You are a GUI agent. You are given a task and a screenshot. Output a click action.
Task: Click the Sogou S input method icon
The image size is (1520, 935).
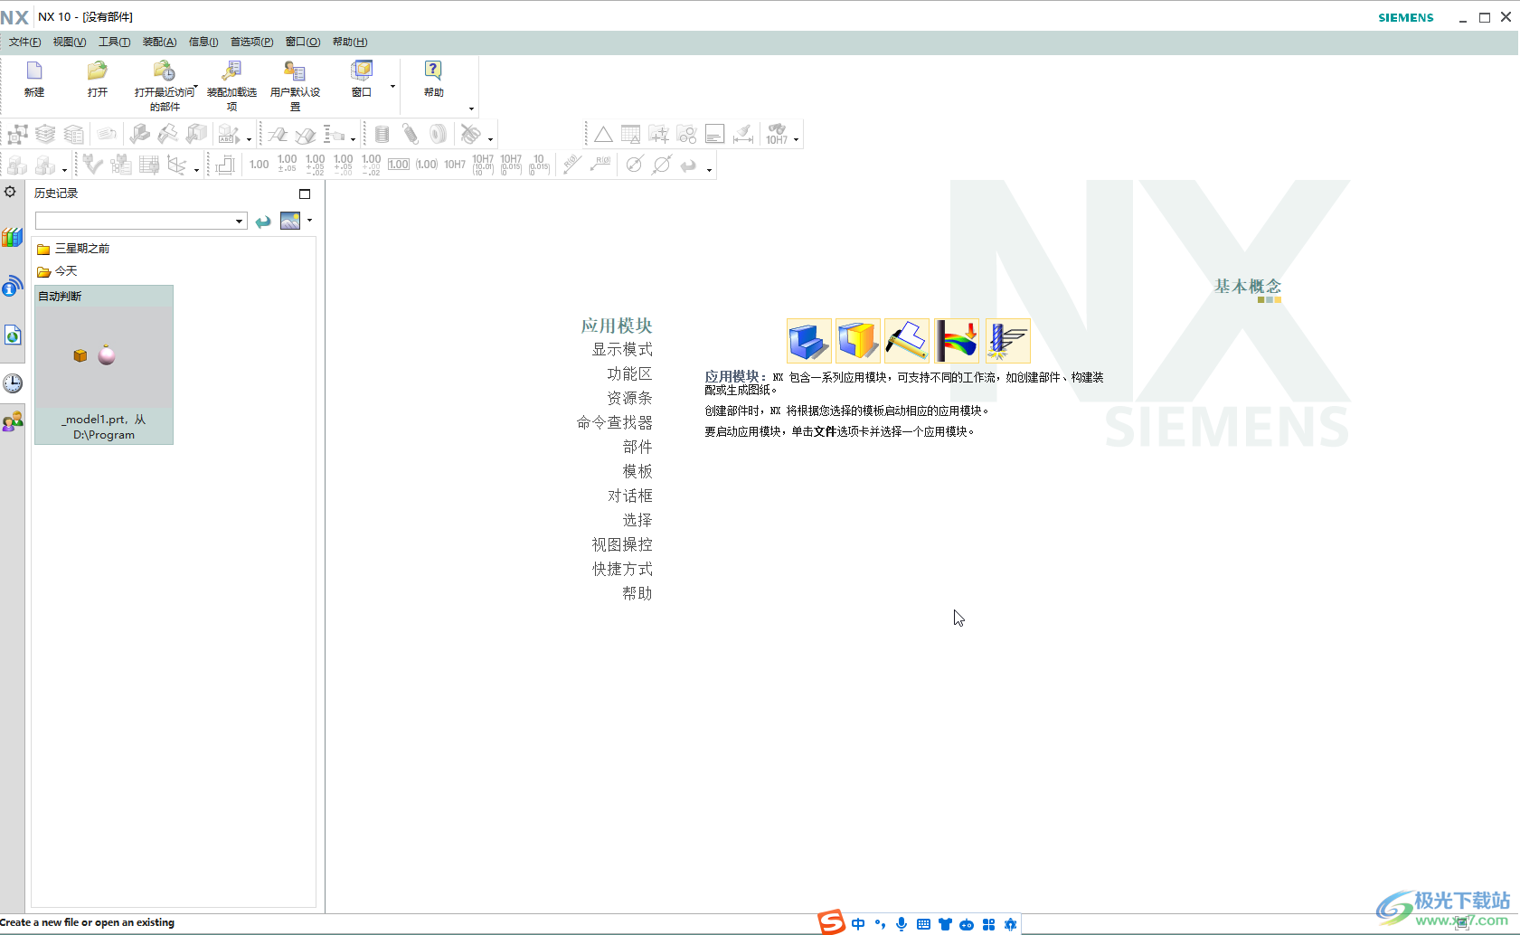point(832,923)
